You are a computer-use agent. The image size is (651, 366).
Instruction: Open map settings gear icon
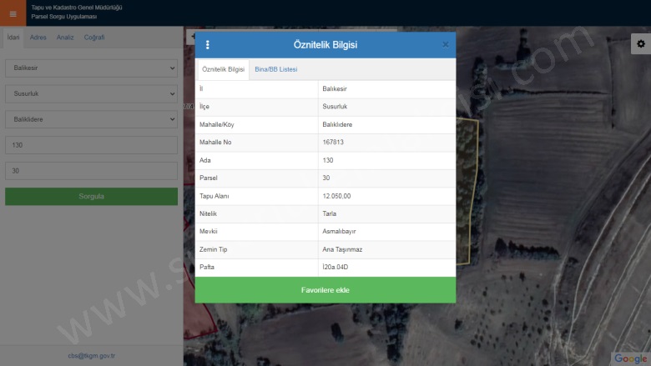(640, 43)
